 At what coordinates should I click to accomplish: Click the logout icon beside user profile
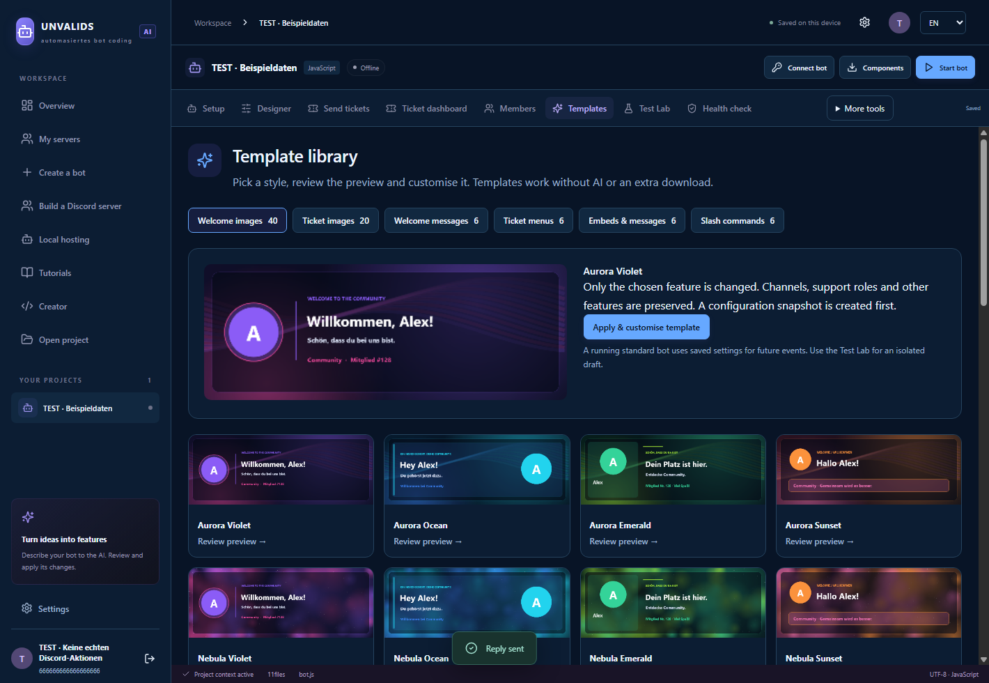point(150,659)
